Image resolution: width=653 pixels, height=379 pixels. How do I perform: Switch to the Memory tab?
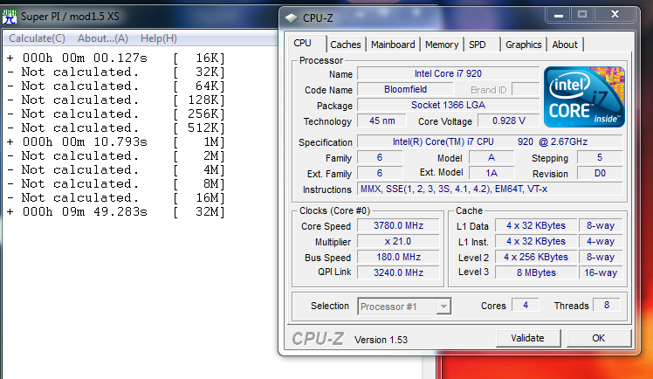pyautogui.click(x=442, y=45)
